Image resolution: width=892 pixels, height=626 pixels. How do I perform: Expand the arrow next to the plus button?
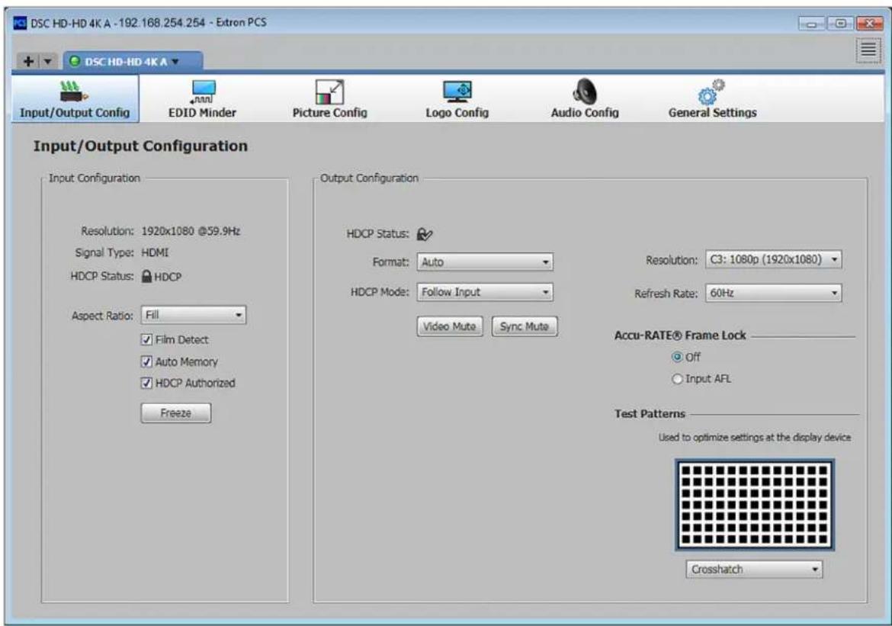[48, 61]
